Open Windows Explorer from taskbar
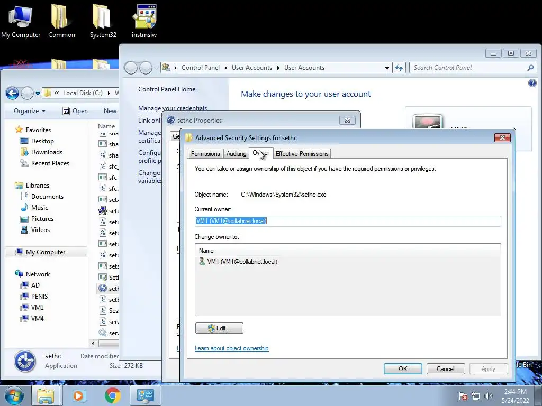This screenshot has width=542, height=406. (46, 395)
